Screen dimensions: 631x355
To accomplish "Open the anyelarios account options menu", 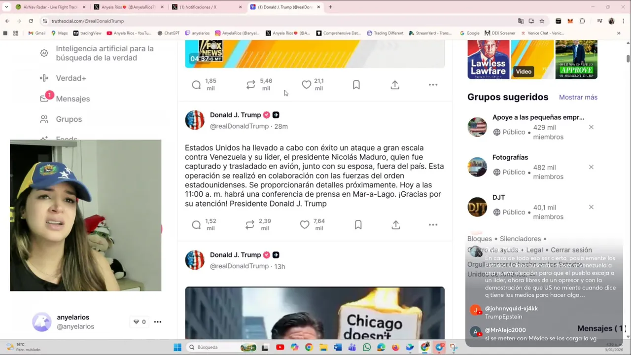I will (x=158, y=322).
